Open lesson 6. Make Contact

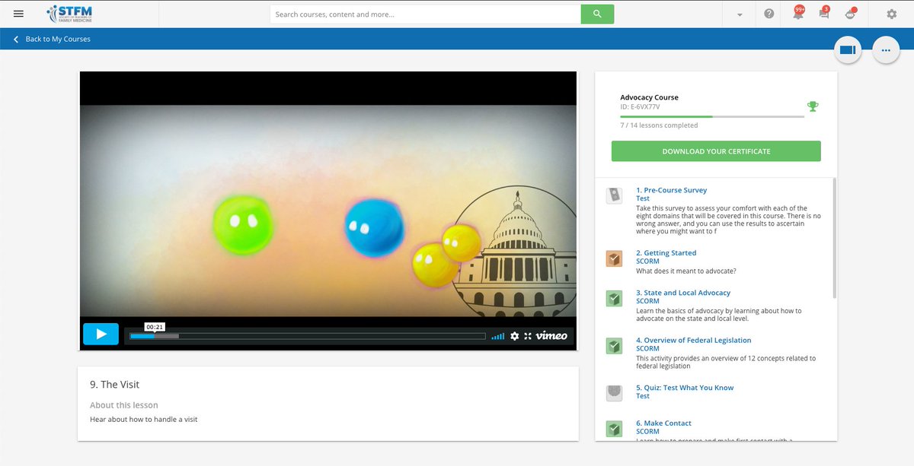point(663,423)
